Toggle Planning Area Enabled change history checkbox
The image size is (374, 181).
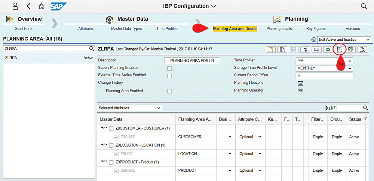tap(169, 91)
